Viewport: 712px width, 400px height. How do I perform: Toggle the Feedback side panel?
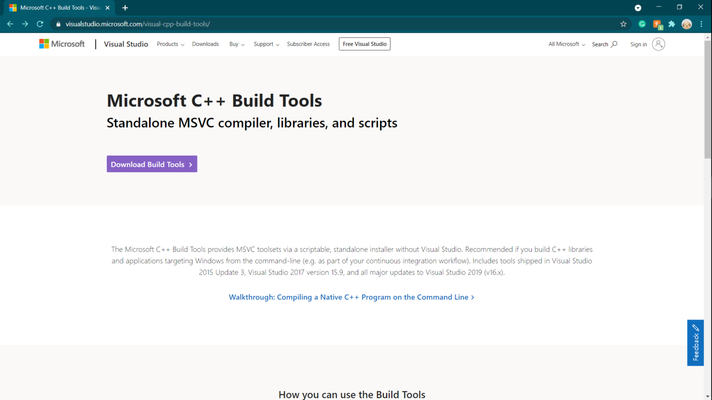(x=695, y=343)
